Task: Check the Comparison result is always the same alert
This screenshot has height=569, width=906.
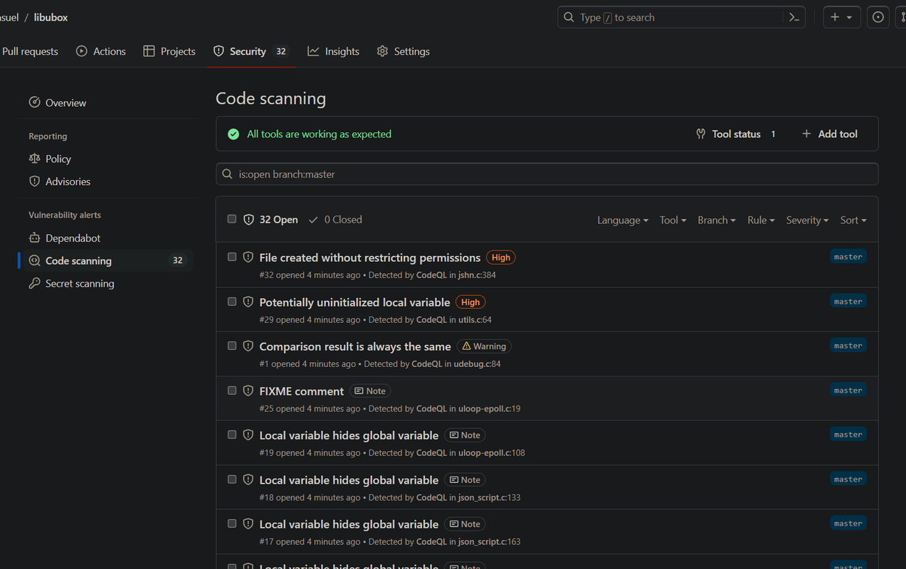Action: coord(232,346)
